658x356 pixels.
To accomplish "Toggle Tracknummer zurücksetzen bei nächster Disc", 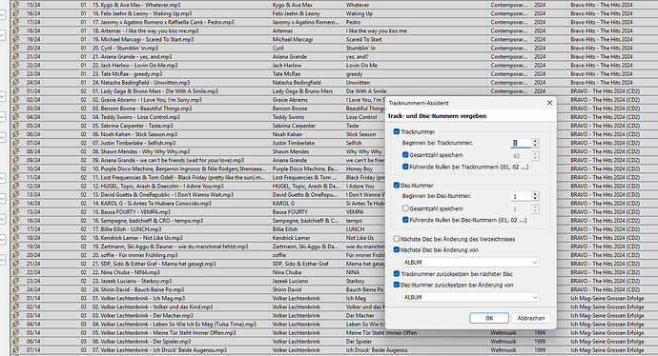I will click(397, 274).
